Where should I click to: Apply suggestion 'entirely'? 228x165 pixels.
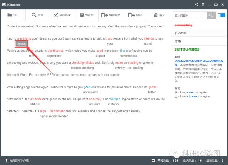tap(120, 68)
